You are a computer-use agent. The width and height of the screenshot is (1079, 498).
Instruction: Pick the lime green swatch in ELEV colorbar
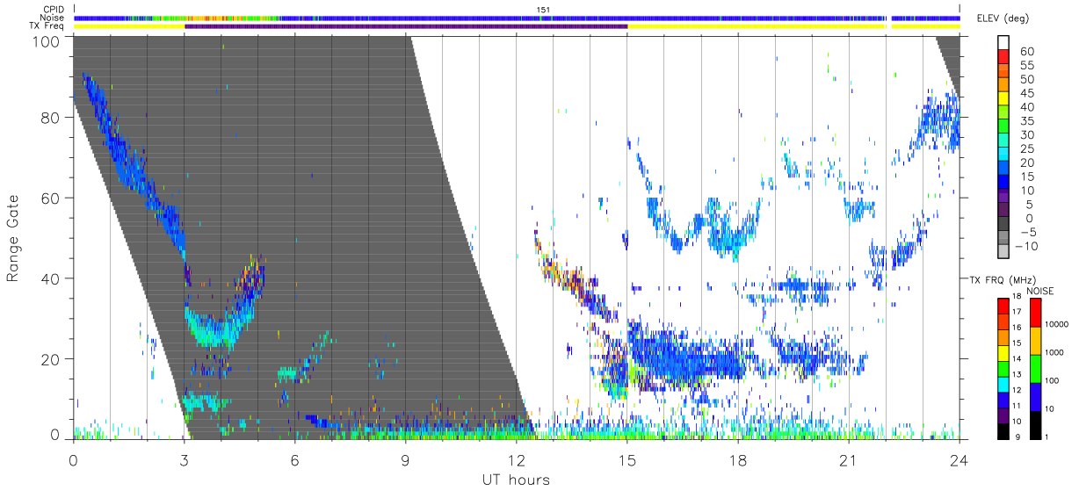(1003, 112)
